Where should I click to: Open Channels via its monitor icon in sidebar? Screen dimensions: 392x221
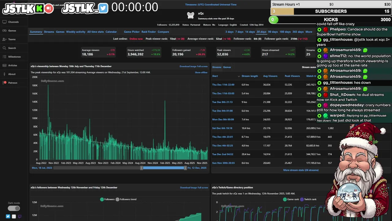4,22
